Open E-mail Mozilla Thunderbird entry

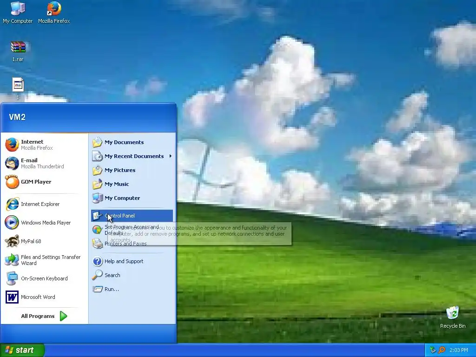point(44,163)
